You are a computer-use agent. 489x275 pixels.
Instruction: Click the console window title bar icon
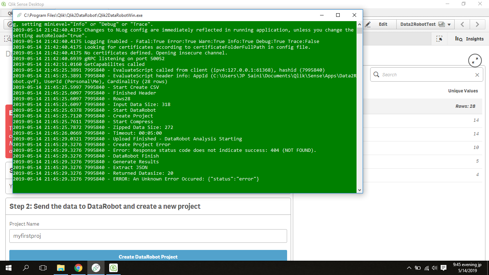point(19,15)
